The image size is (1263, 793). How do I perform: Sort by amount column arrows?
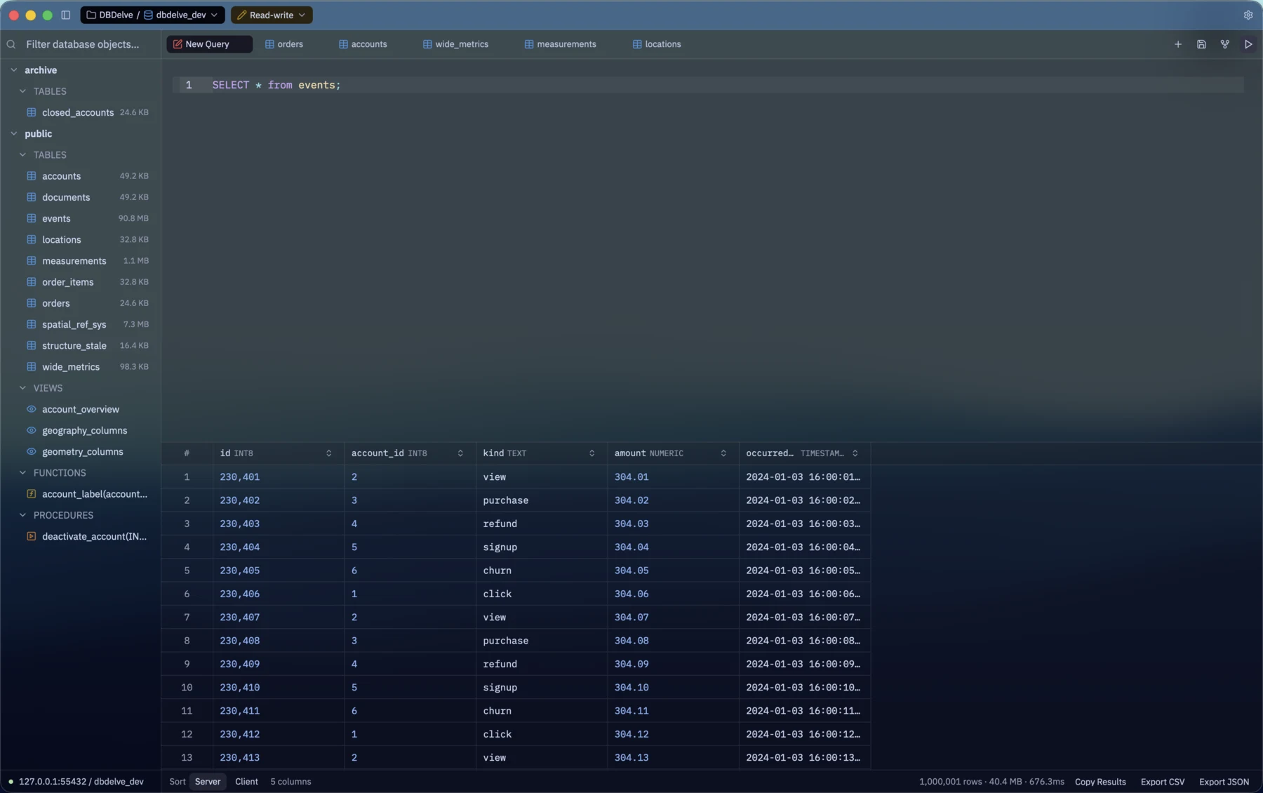click(723, 453)
